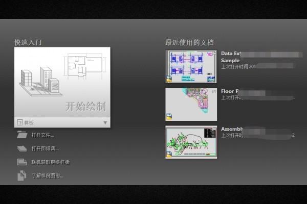Click the 开始绘制 start drawing tile
Screen dimensions: 307x204
click(62, 82)
